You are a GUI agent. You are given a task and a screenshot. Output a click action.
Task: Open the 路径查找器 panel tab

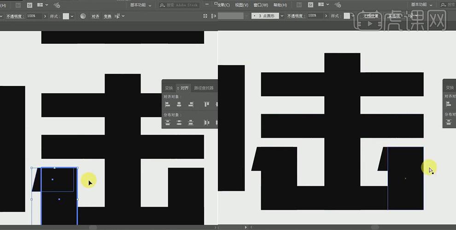click(204, 88)
